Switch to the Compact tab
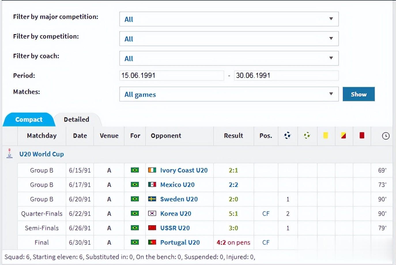The image size is (396, 265). (29, 120)
